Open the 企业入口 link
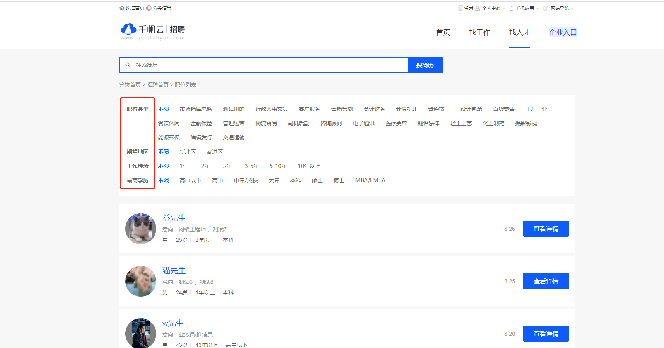The image size is (664, 348). (x=563, y=32)
